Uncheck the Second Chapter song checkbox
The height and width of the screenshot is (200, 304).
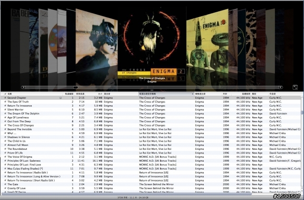pyautogui.click(x=5, y=98)
